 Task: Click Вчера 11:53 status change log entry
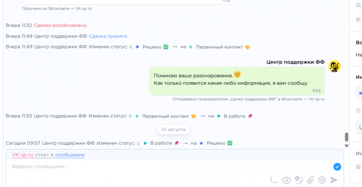129,116
